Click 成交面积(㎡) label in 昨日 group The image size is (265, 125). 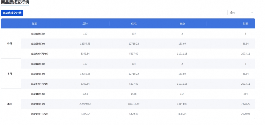[38, 44]
